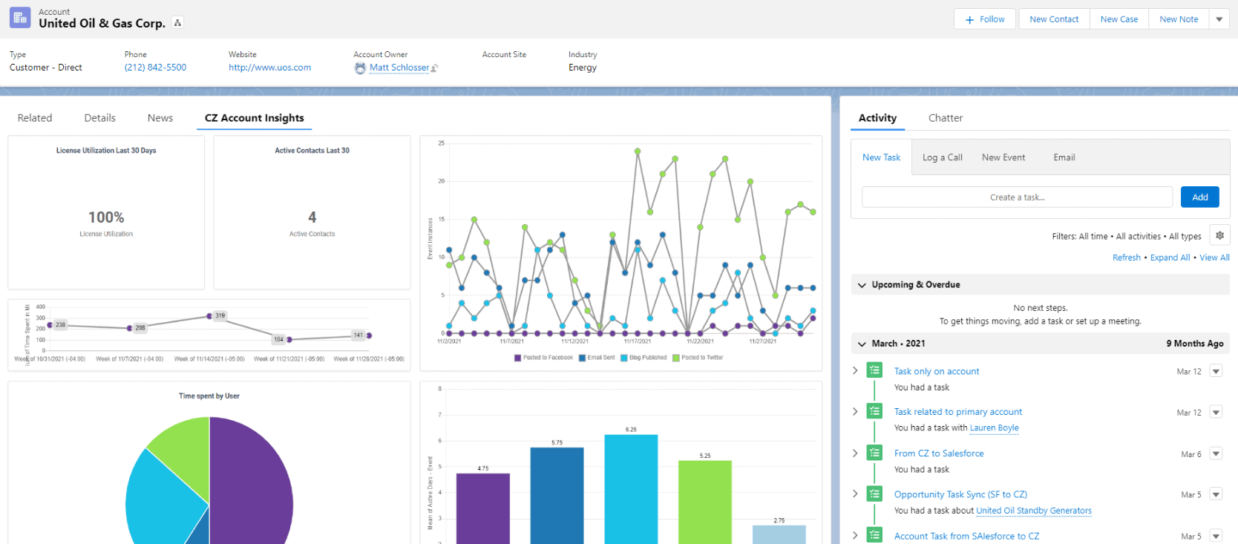Click the bar labeled 6.25 in bar chart
The image size is (1238, 544).
click(631, 489)
